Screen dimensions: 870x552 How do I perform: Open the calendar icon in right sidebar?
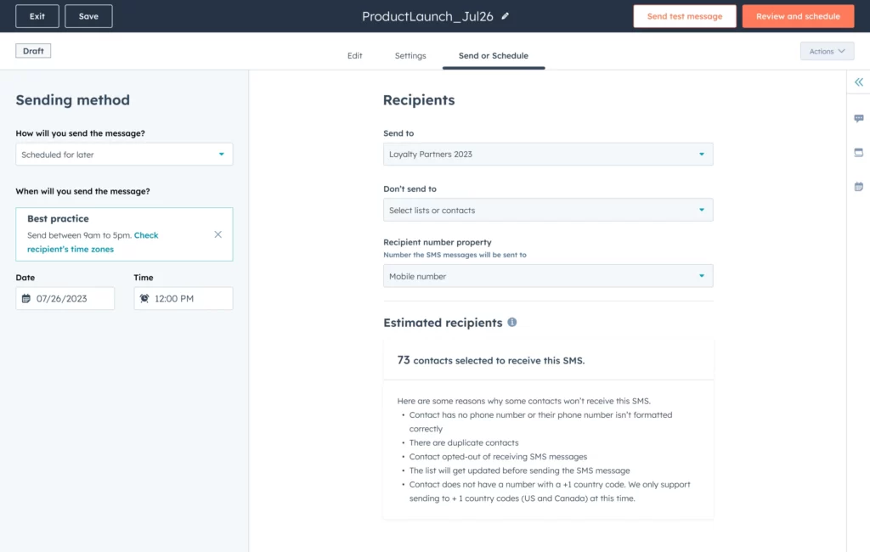pos(858,187)
